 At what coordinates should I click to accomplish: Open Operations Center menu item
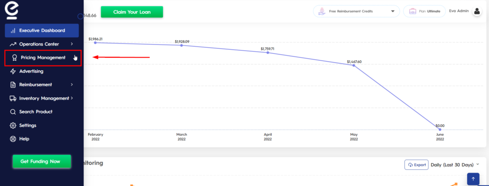42,44
